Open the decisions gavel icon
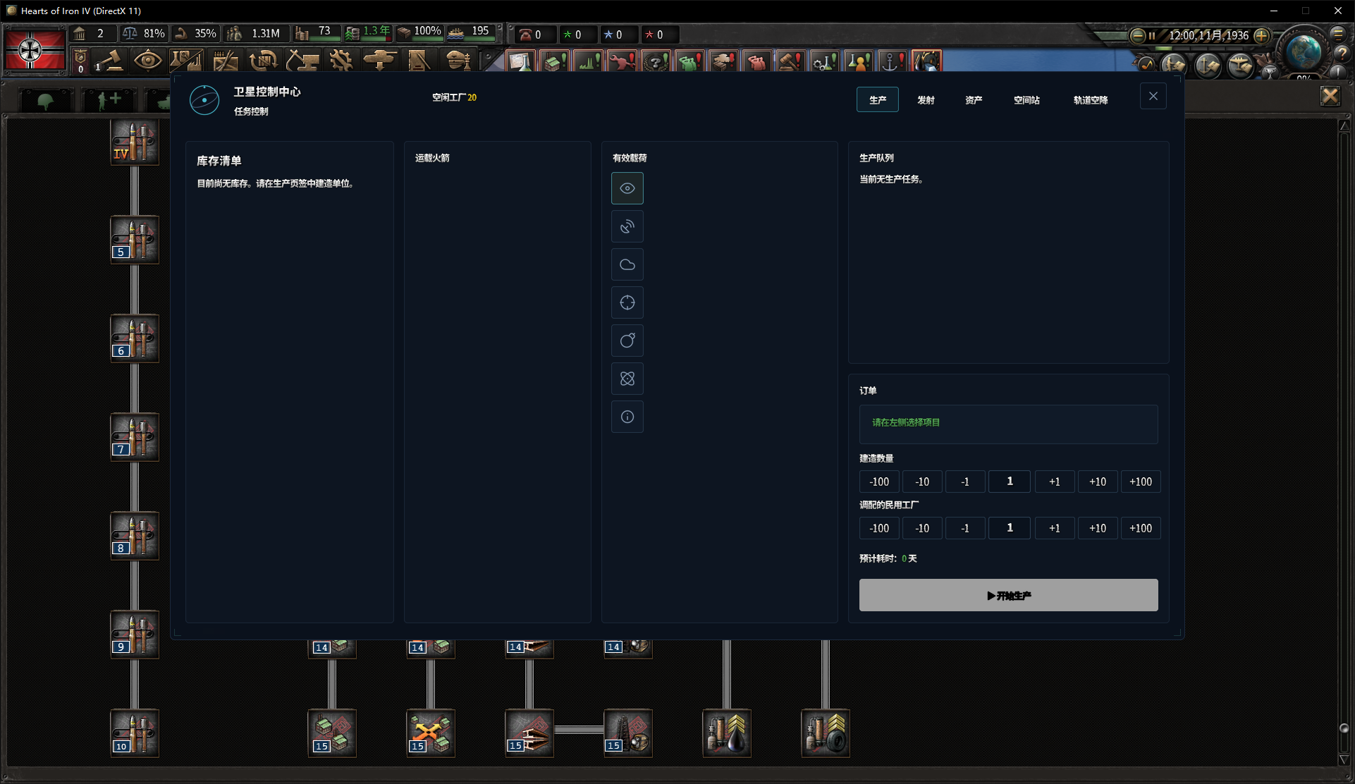The height and width of the screenshot is (784, 1355). tap(111, 61)
